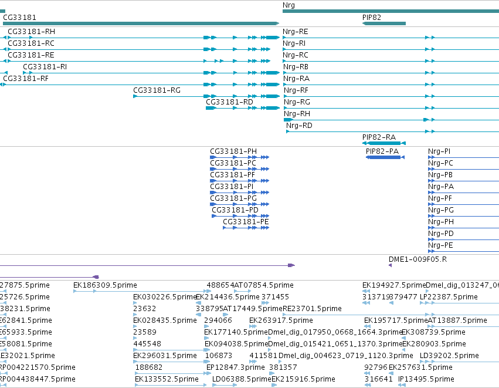Click the Nrg-PI protein label
This screenshot has height=388, width=499.
[439, 151]
